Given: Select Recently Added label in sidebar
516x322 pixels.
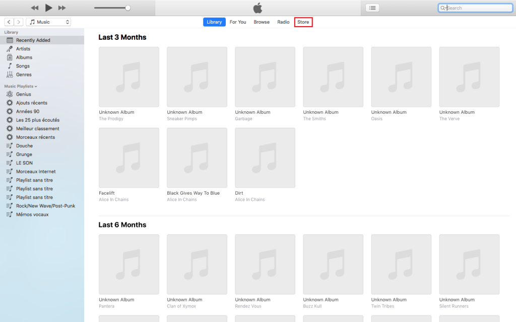Looking at the screenshot, I should click(33, 40).
